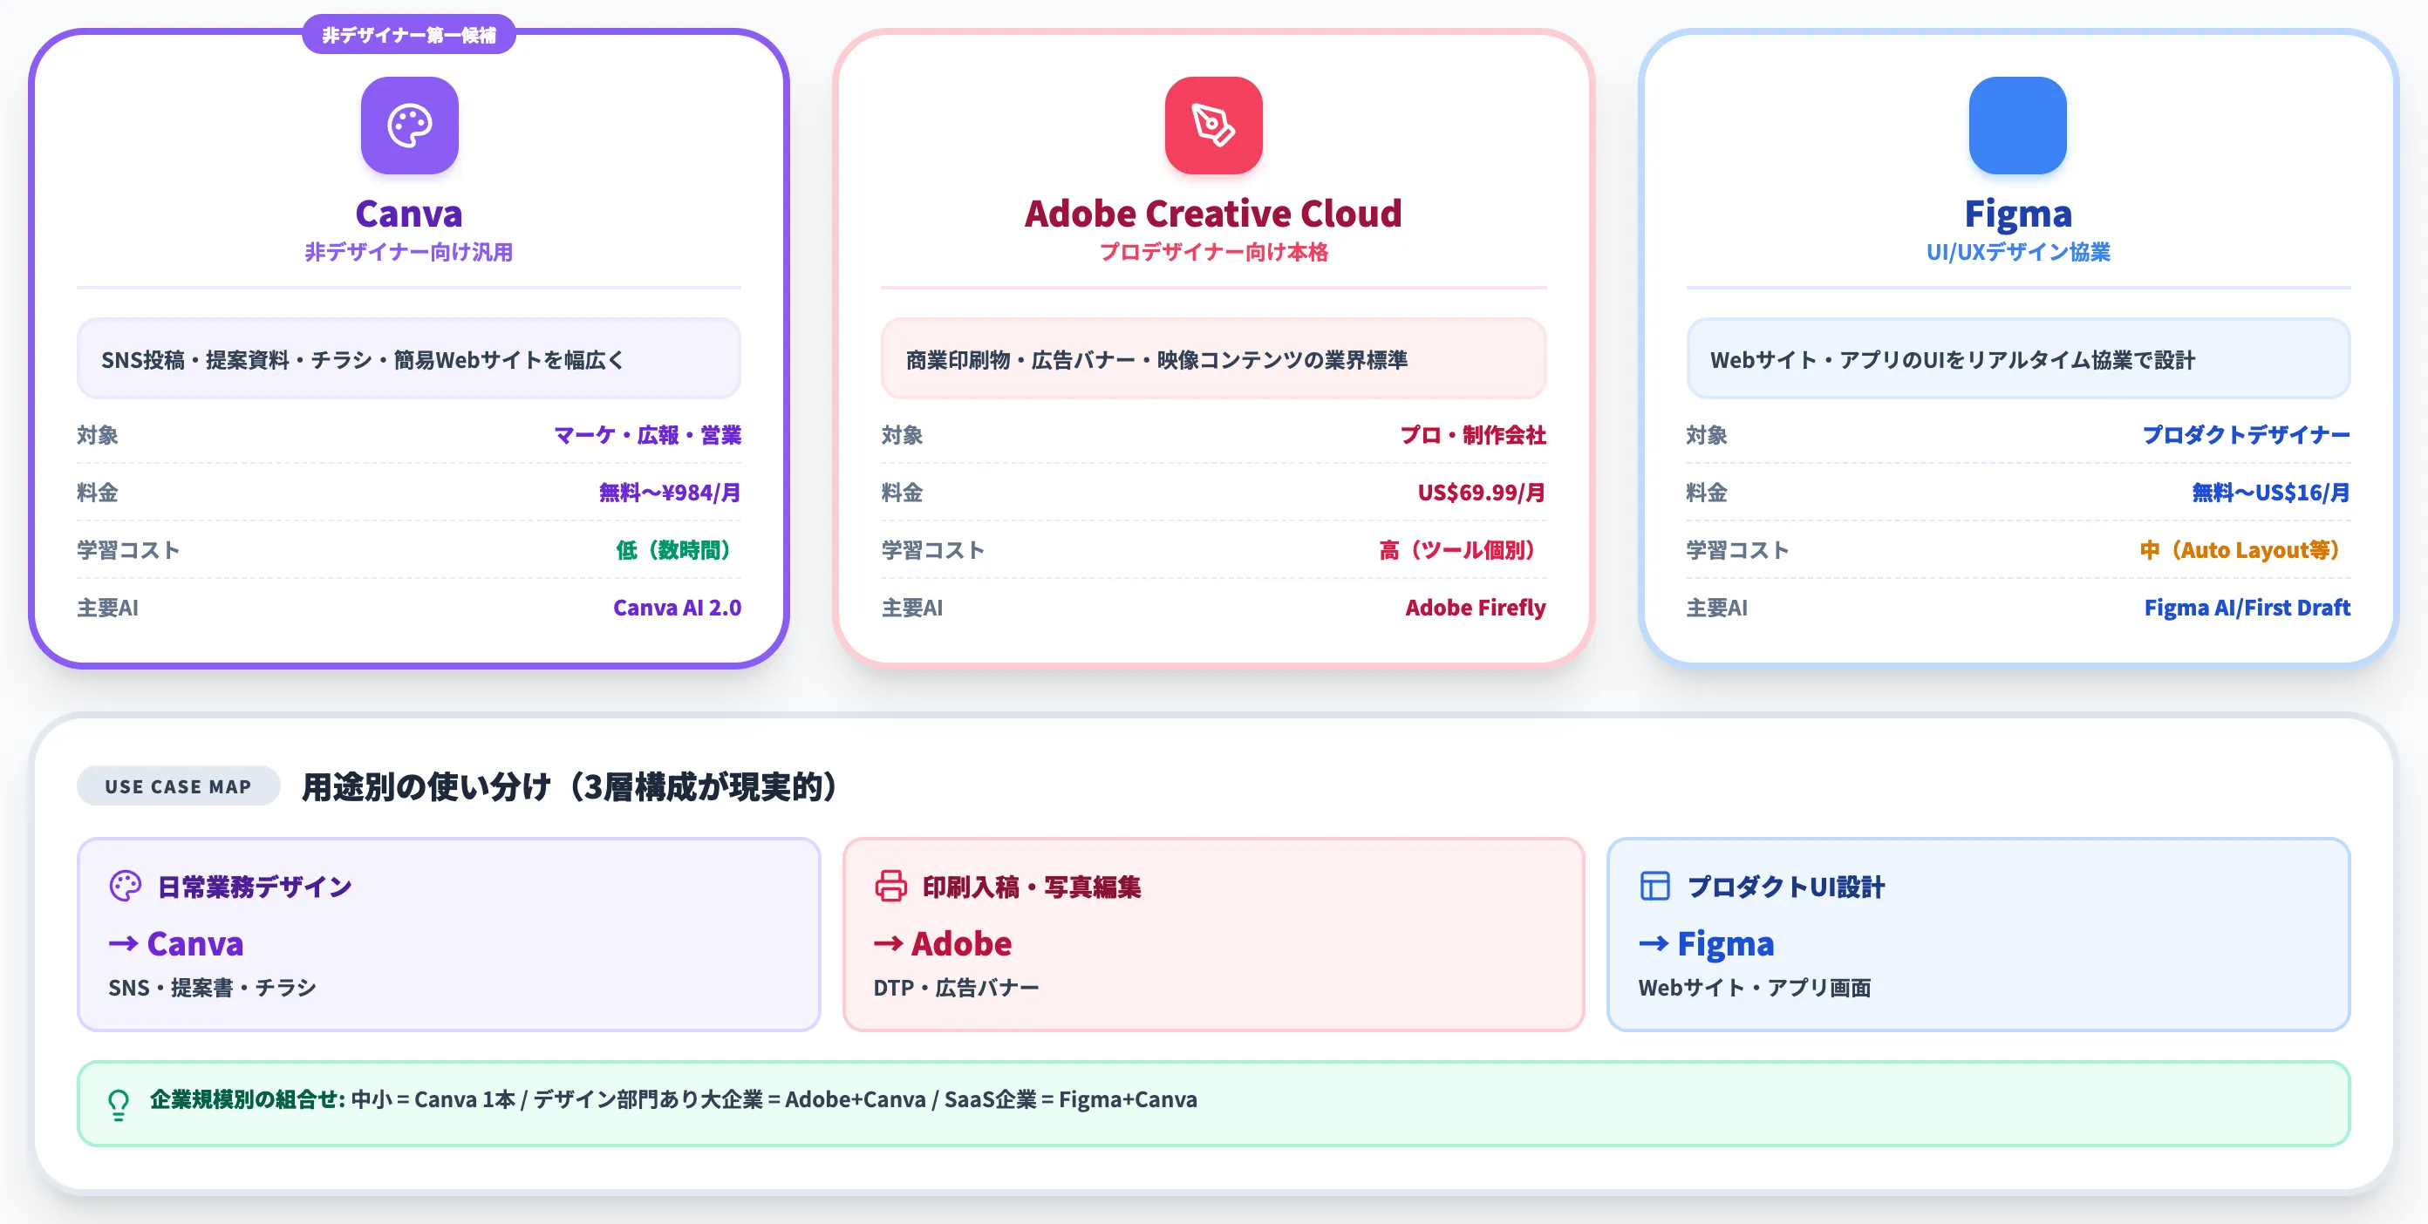This screenshot has height=1224, width=2428.
Task: Open the Canva card title
Action: coord(409,214)
